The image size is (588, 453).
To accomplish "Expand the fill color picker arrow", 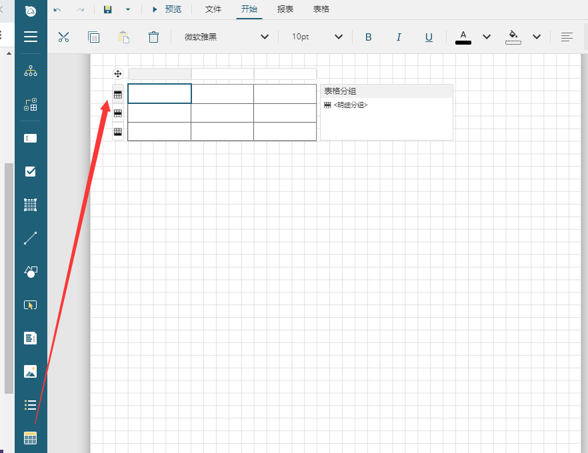I will pyautogui.click(x=537, y=37).
